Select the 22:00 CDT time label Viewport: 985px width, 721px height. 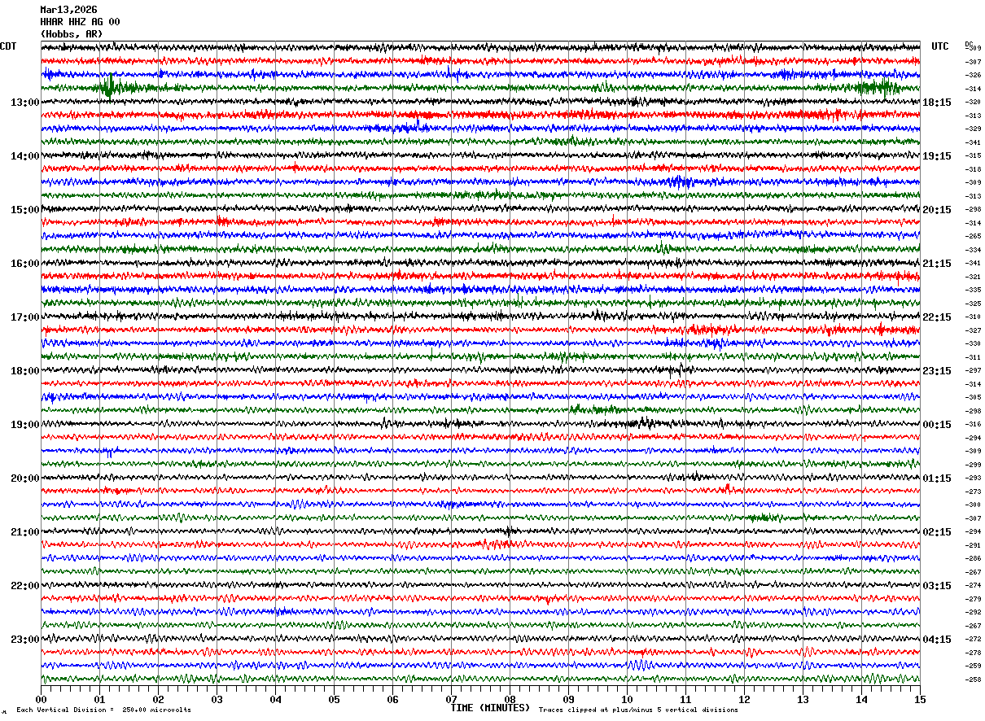(x=25, y=586)
